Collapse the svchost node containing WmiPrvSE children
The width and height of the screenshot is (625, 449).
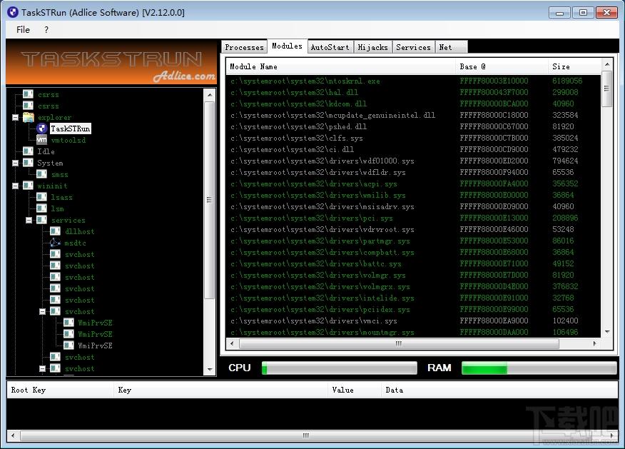[x=42, y=311]
